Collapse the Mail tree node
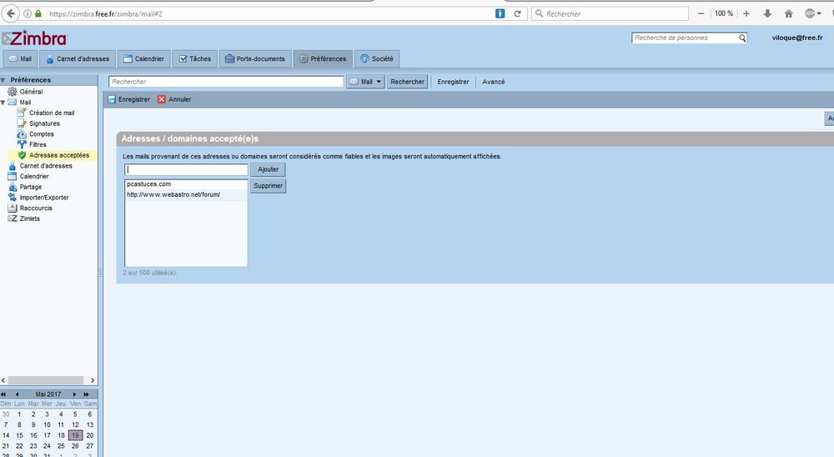Screen dimensions: 834x457 click(x=3, y=102)
